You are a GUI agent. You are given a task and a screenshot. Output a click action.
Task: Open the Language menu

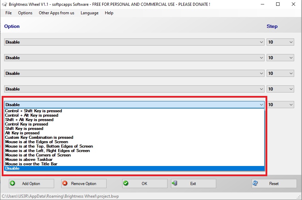(90, 13)
